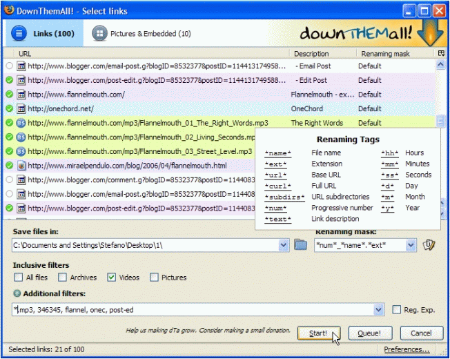Toggle selection circle for first email-post.g row
This screenshot has height=359, width=450.
[10, 66]
